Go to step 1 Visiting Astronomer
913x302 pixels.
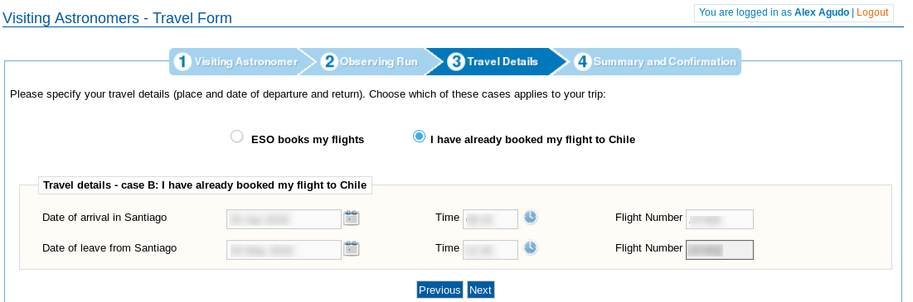click(236, 61)
